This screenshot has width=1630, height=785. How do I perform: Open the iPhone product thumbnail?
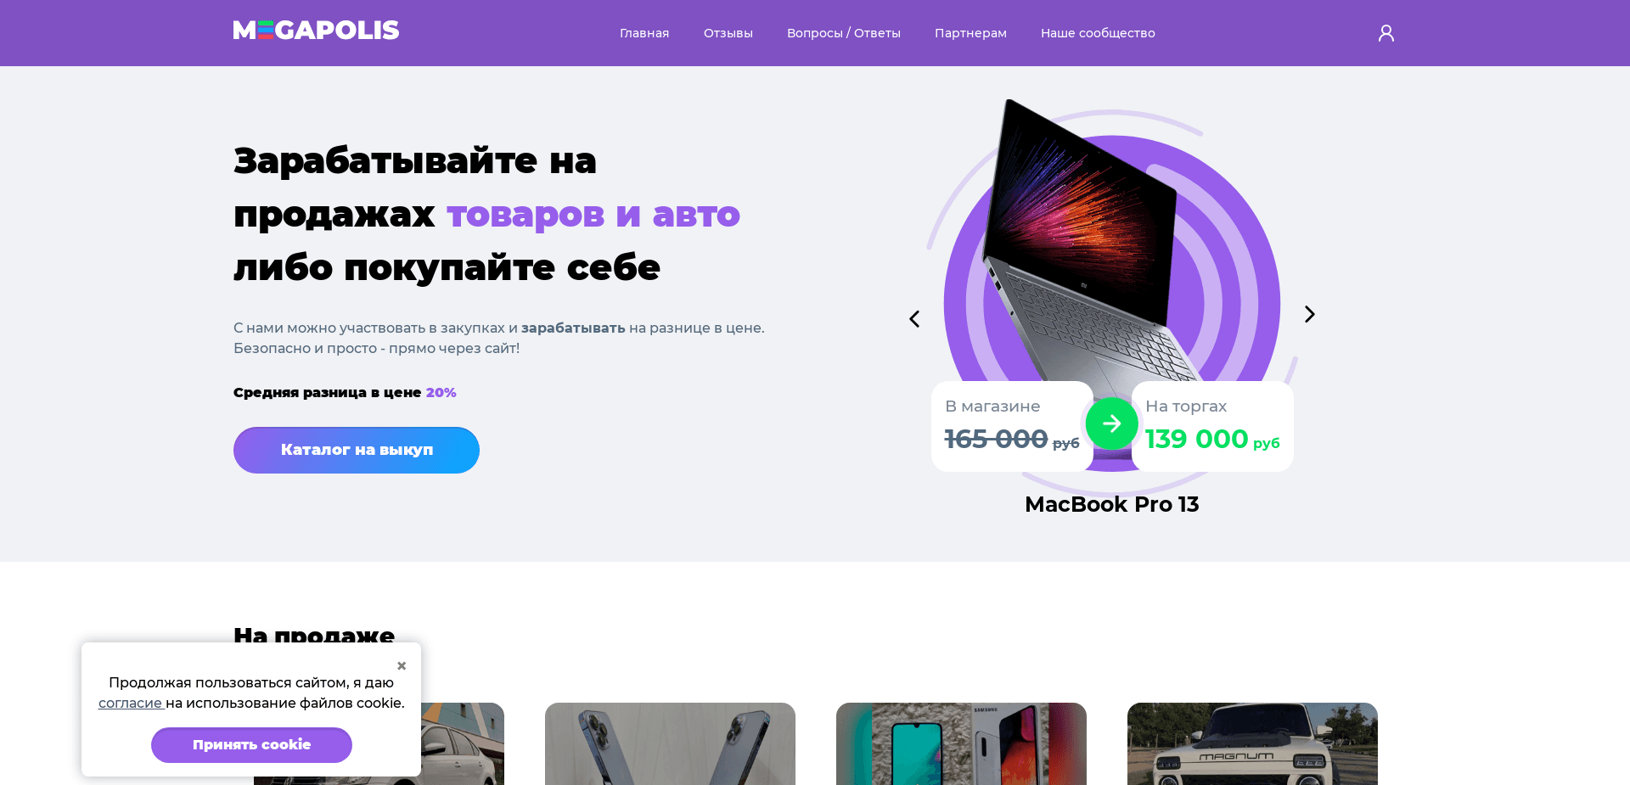tap(670, 743)
